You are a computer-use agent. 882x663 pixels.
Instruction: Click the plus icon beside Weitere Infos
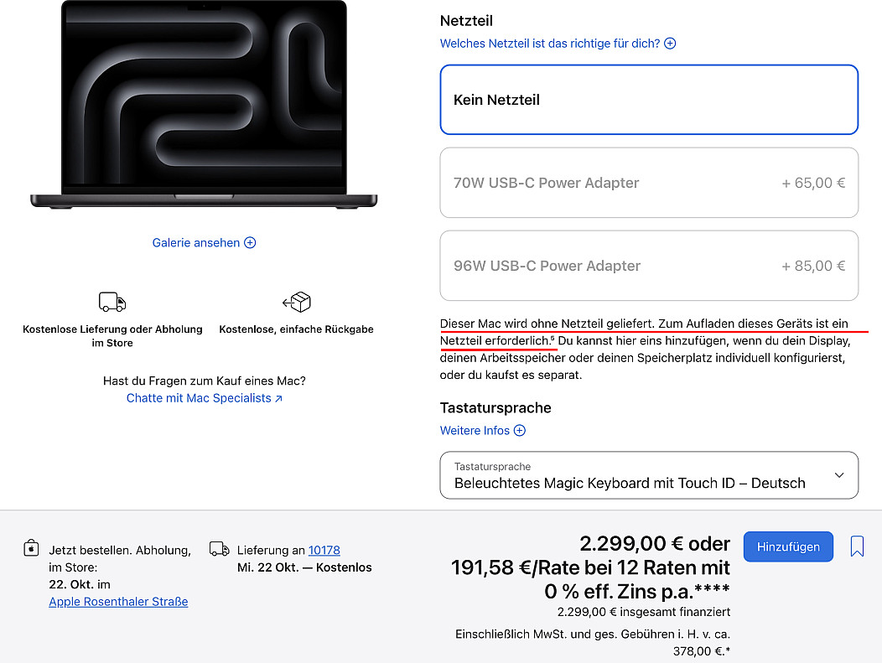click(520, 431)
